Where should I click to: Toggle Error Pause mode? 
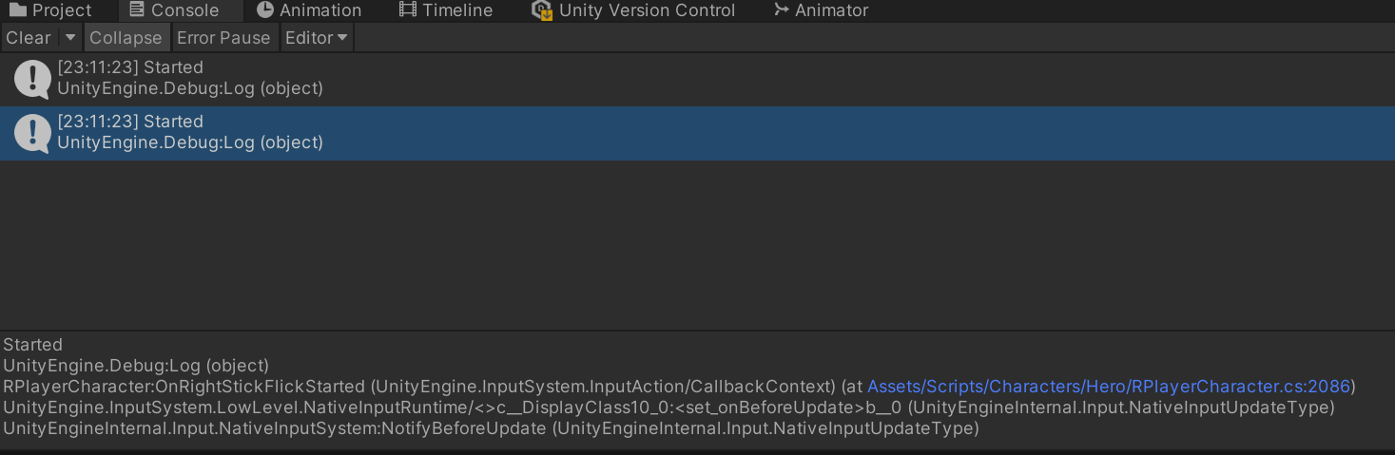[223, 38]
